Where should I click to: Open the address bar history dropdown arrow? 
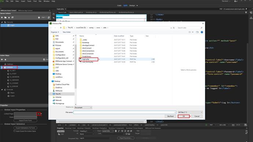click(171, 28)
